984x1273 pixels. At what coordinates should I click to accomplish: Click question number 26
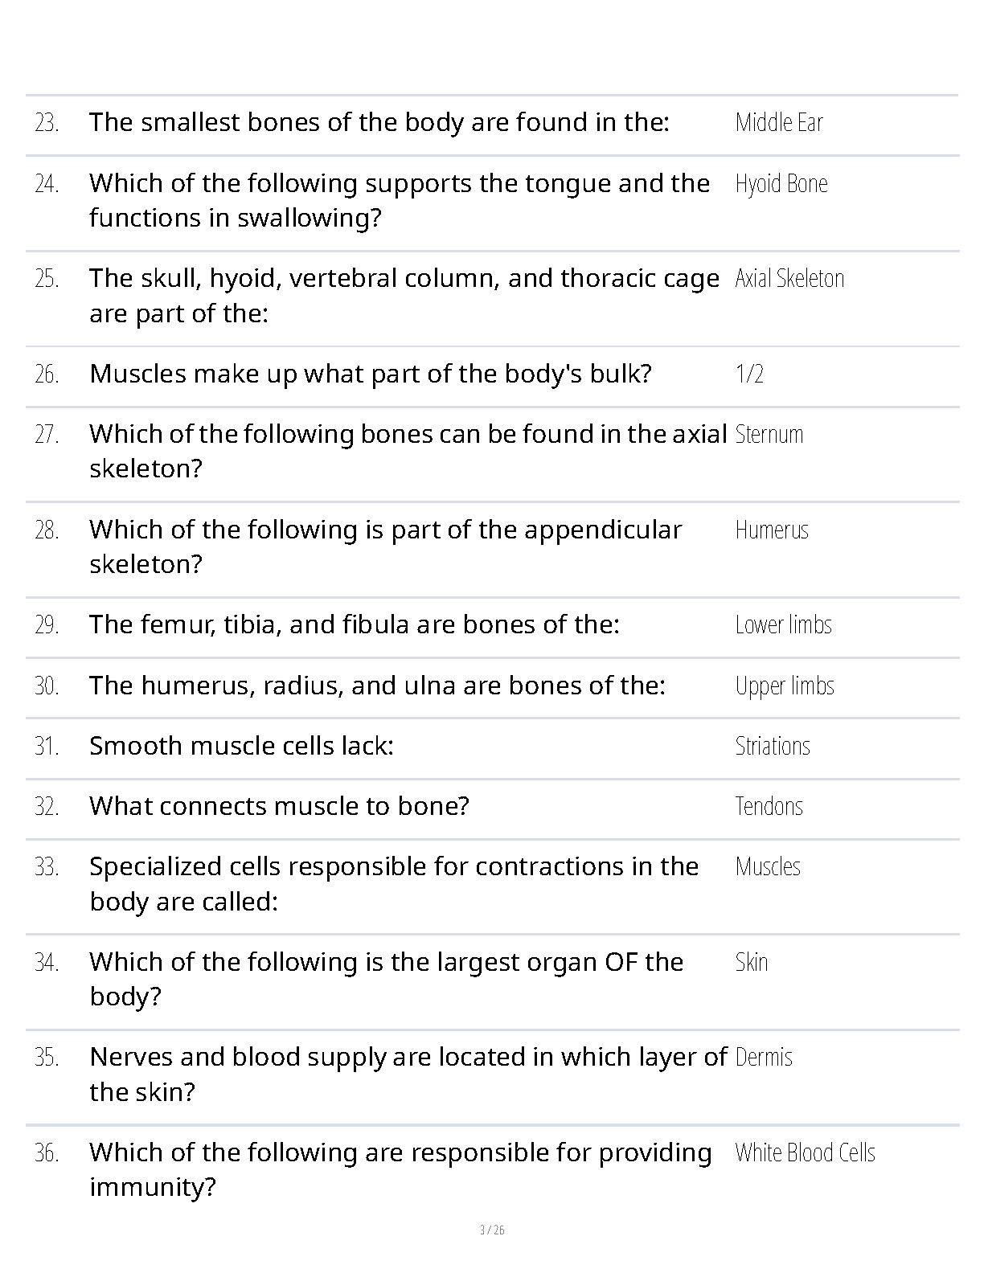pyautogui.click(x=47, y=374)
